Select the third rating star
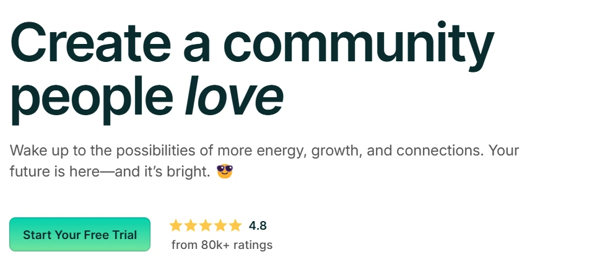Viewport: 610px width, 270px height. coord(206,225)
